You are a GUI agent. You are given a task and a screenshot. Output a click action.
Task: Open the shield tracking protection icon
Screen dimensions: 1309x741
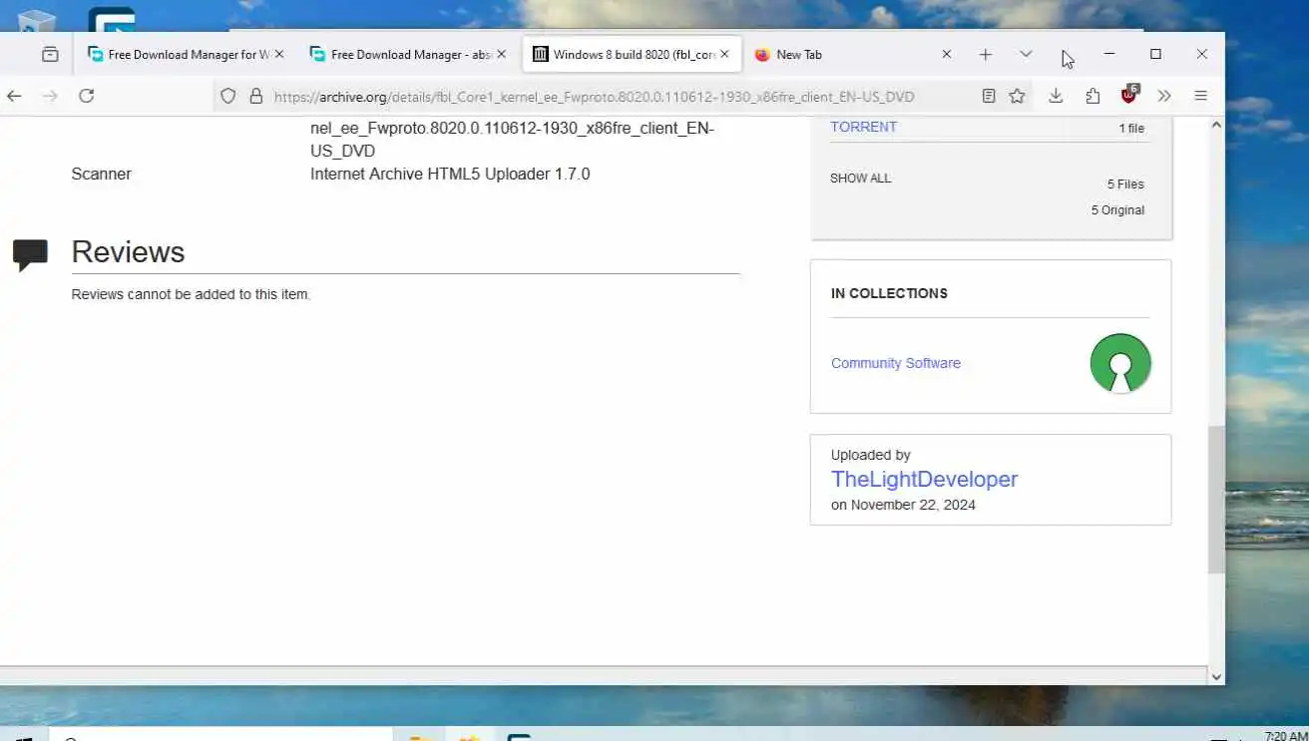click(x=228, y=96)
